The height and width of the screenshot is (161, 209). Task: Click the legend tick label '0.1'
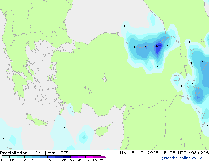[x=4, y=160]
